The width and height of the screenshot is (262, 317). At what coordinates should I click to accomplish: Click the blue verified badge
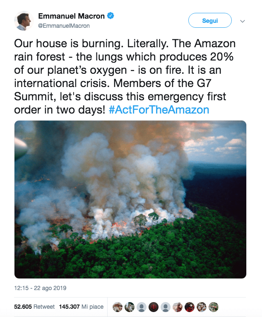click(111, 16)
